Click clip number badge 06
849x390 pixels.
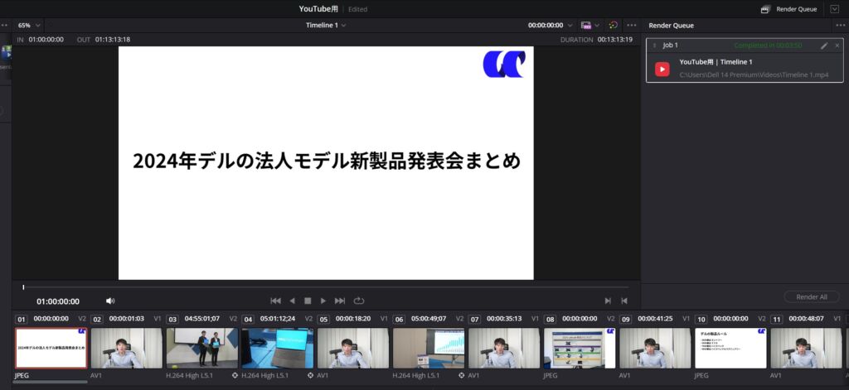(x=399, y=319)
